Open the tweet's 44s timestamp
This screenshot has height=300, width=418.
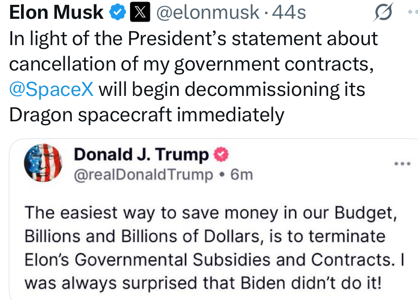[289, 13]
